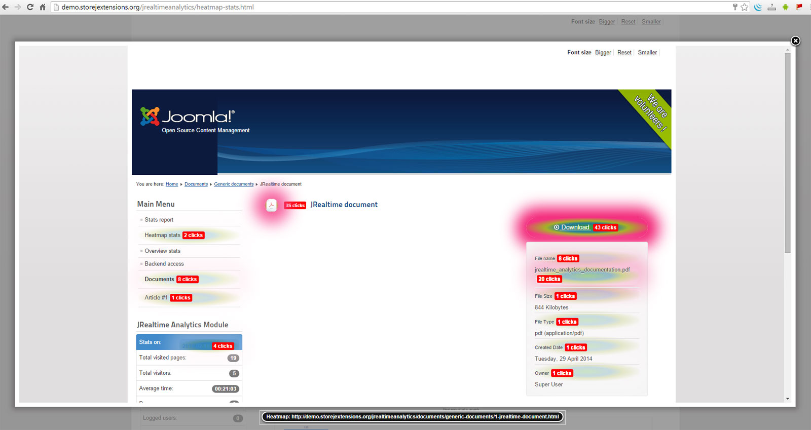
Task: Open Overview stats in Main Menu
Action: (162, 251)
